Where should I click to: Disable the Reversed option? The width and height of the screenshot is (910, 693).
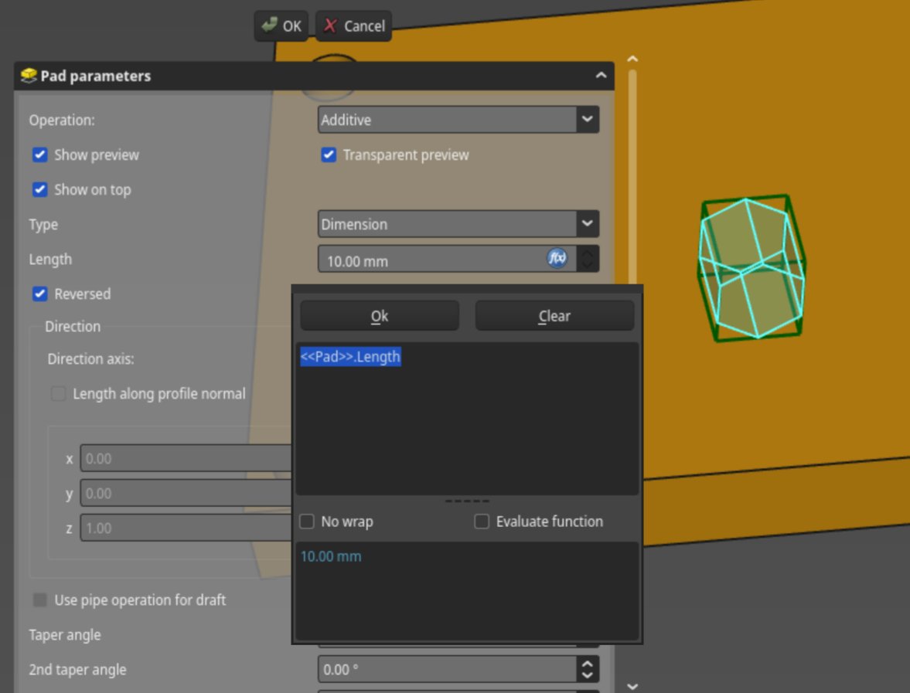tap(39, 294)
